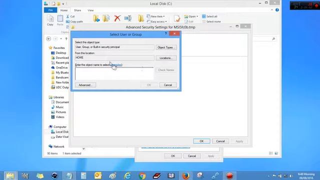Click the red Delete X icon
Screen dimensions: 320x180
point(117,18)
